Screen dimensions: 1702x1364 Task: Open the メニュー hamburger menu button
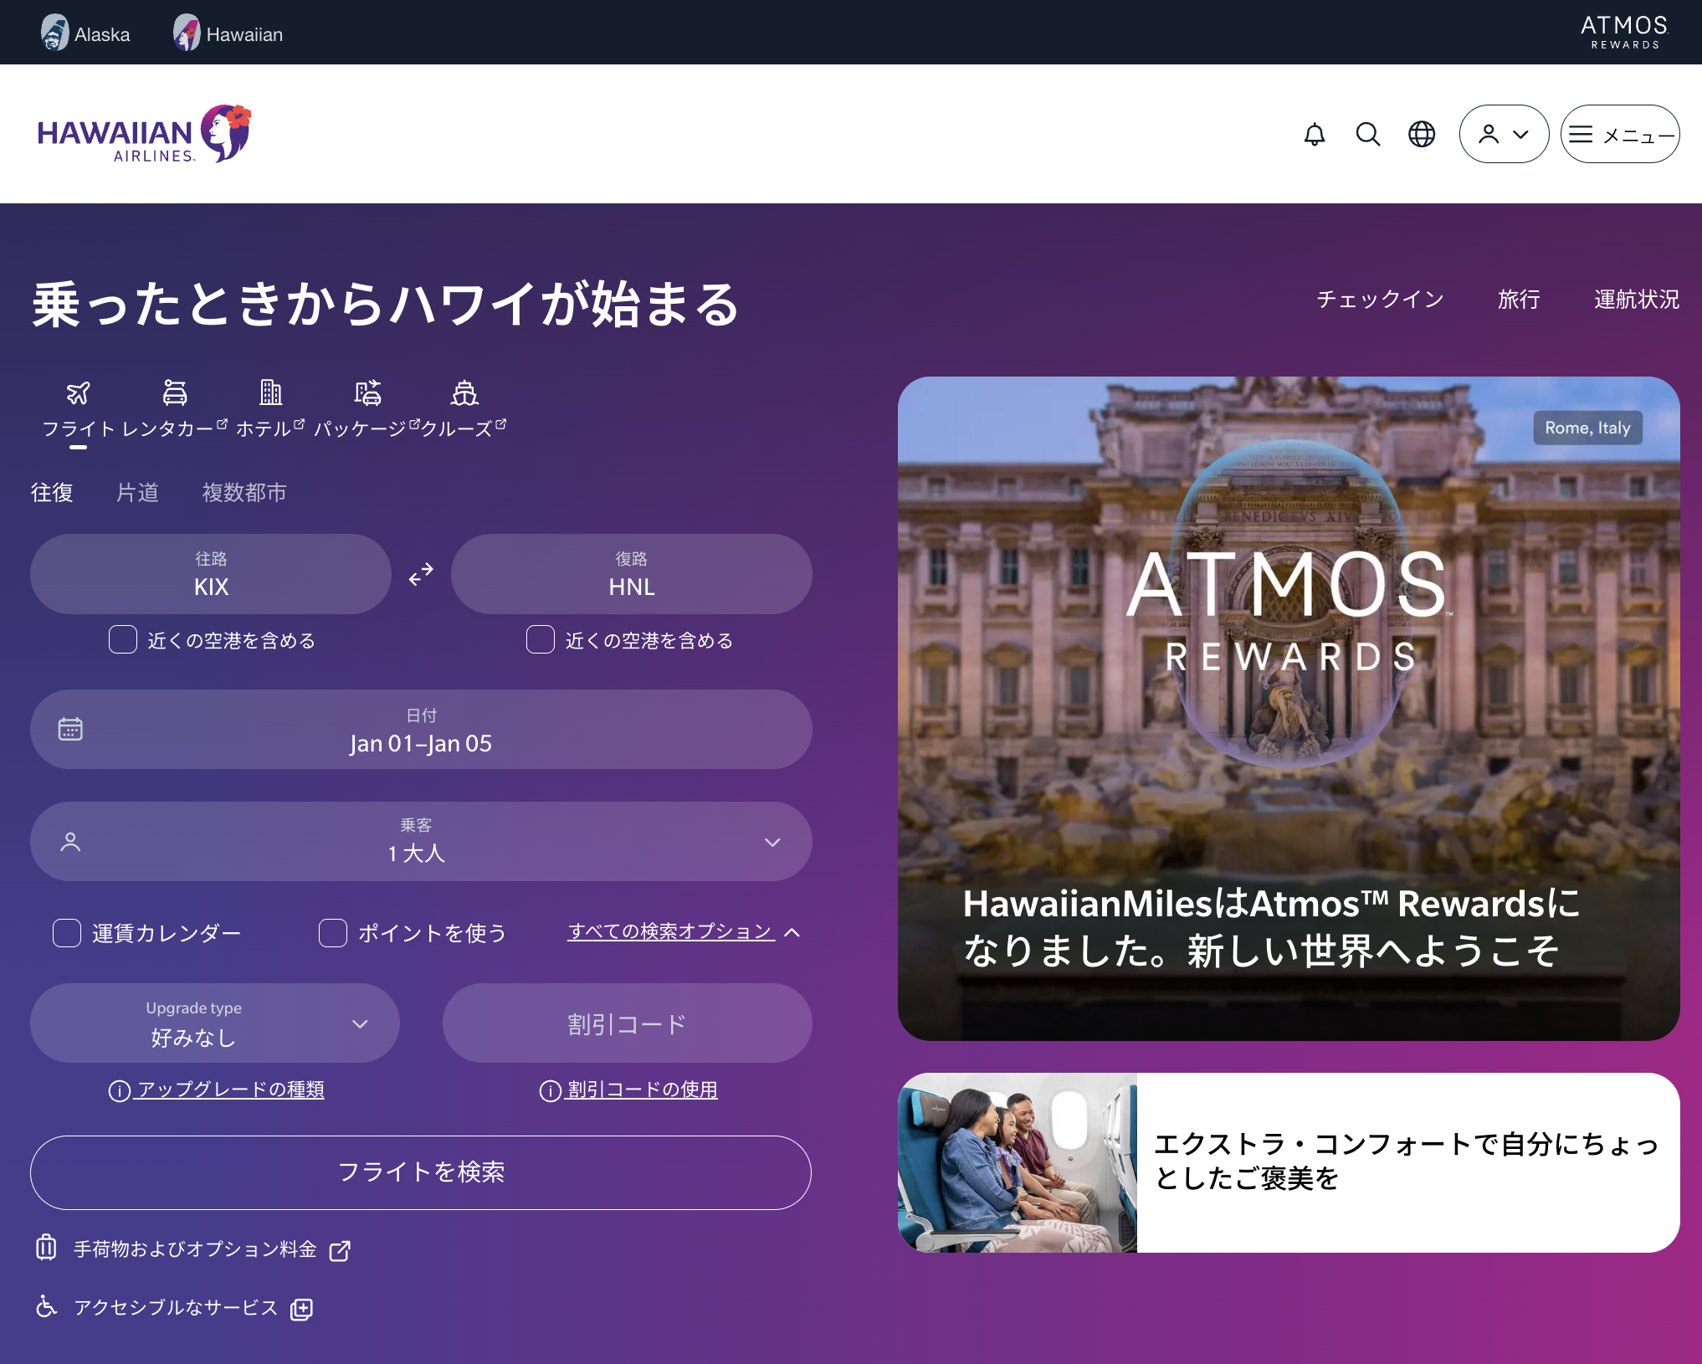(x=1619, y=134)
